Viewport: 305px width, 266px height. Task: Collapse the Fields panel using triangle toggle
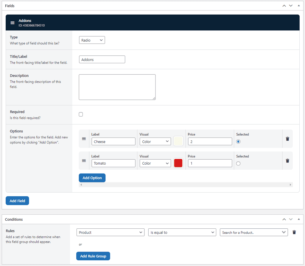pyautogui.click(x=299, y=6)
